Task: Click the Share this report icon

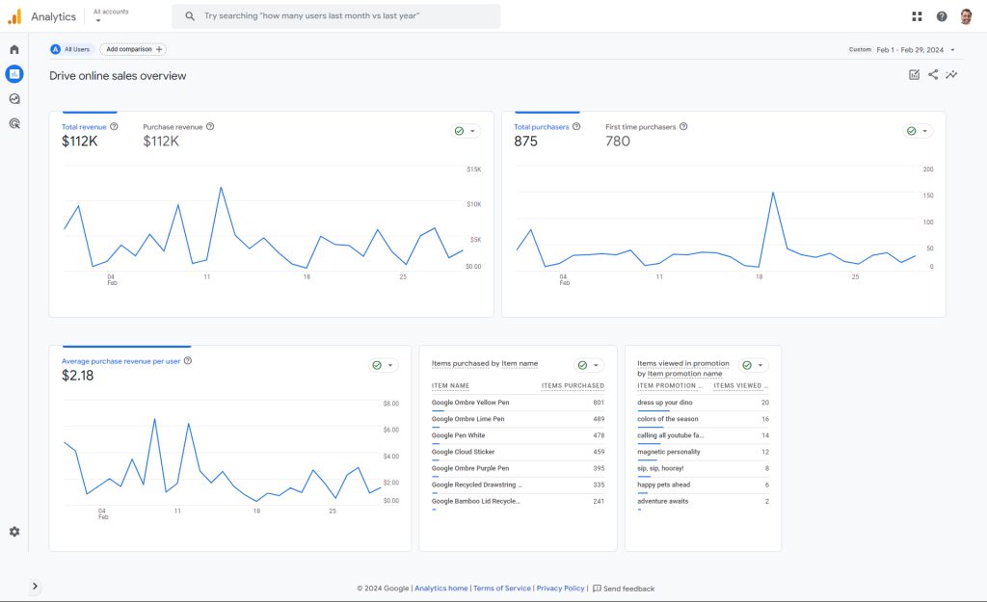Action: click(x=933, y=75)
